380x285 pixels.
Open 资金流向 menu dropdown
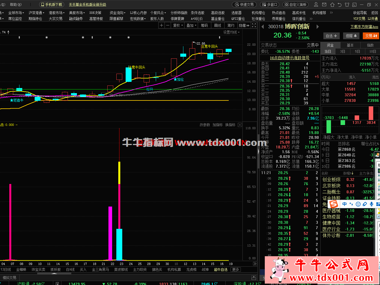point(117,13)
